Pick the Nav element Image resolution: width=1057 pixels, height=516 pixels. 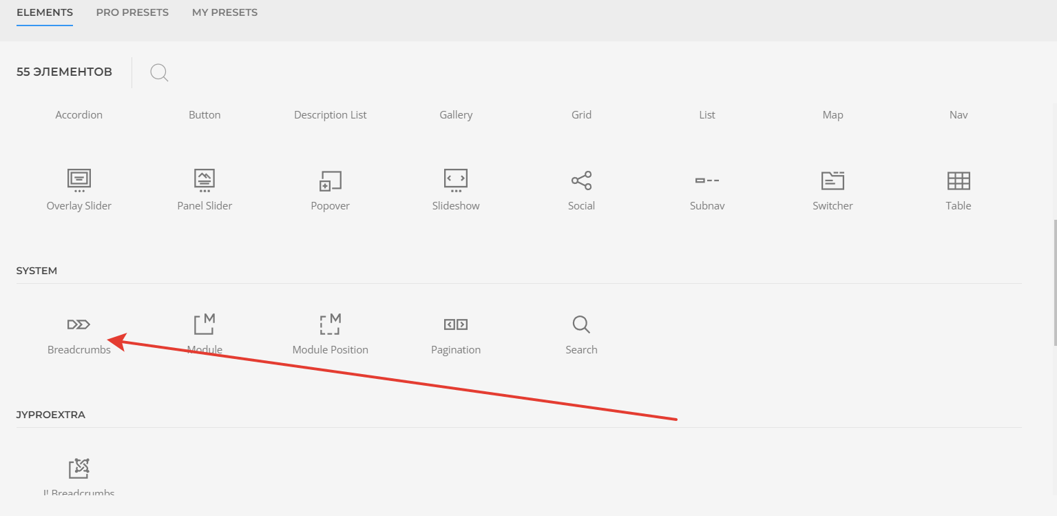click(x=959, y=115)
